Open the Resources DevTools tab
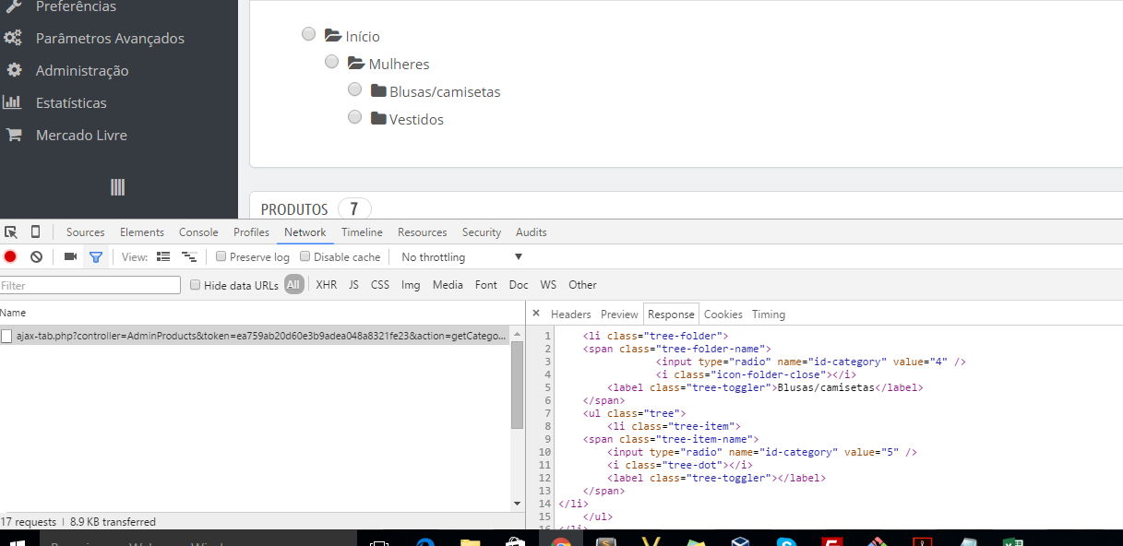This screenshot has height=546, width=1123. click(x=423, y=232)
